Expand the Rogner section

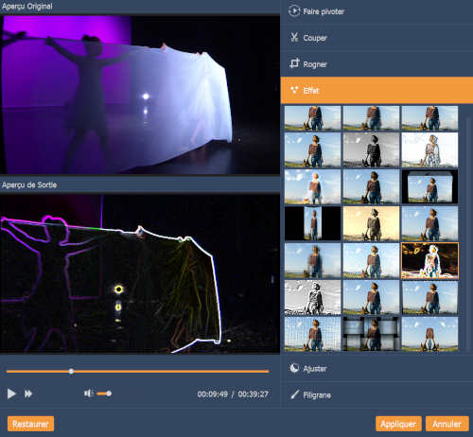(377, 64)
